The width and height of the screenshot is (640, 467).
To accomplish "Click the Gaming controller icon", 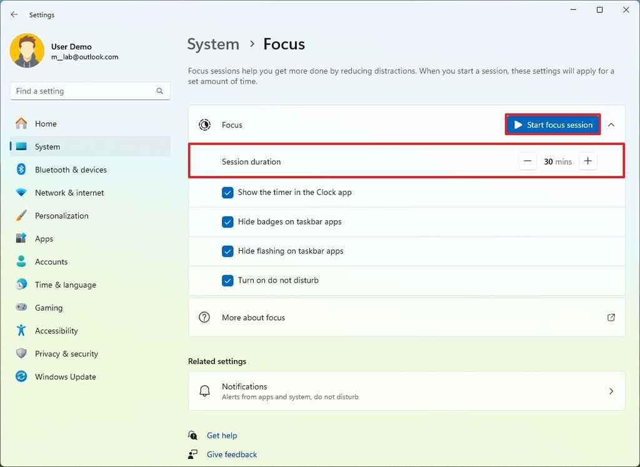I will point(21,308).
